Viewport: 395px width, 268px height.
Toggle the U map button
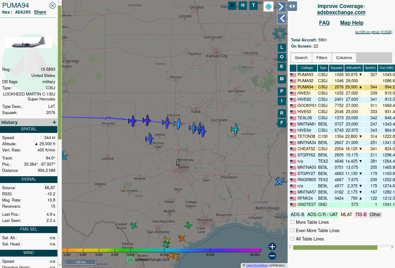point(232,6)
